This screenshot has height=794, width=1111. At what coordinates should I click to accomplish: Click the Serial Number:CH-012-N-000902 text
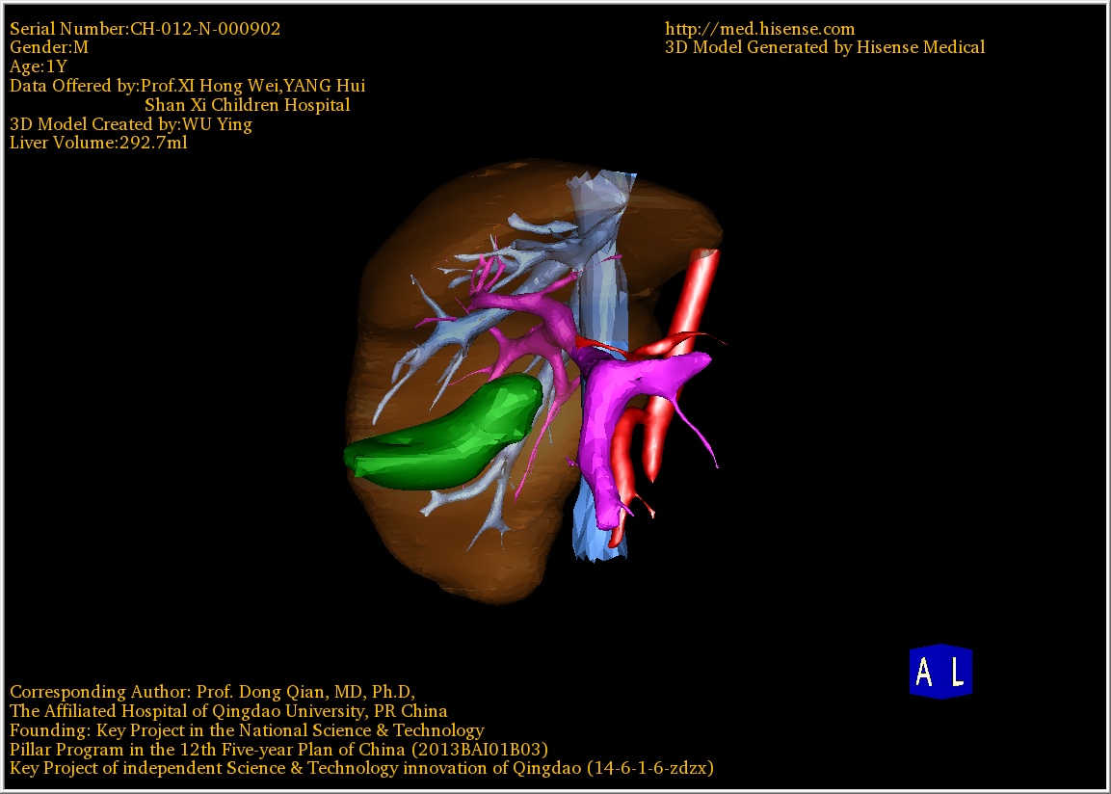[145, 29]
